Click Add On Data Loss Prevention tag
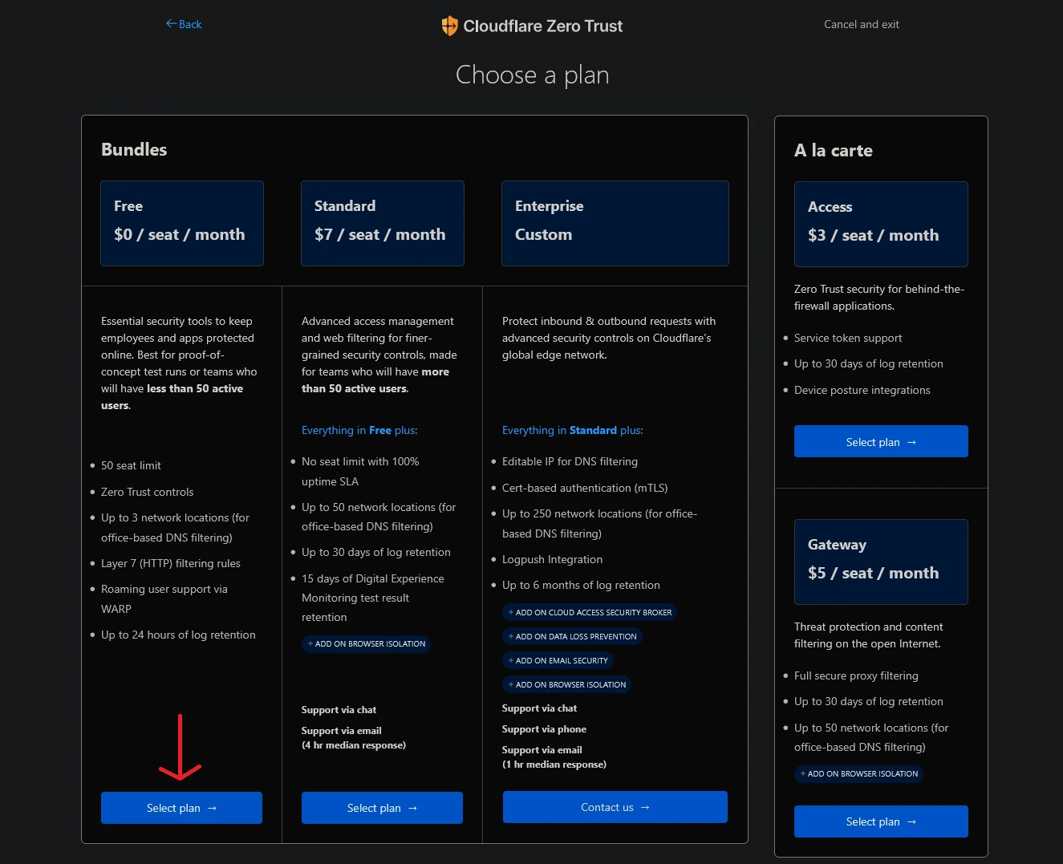 click(x=572, y=636)
